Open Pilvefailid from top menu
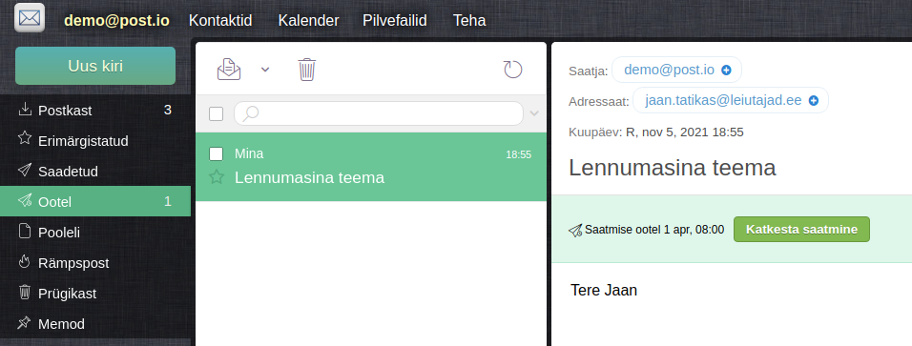The height and width of the screenshot is (346, 912). [x=395, y=20]
